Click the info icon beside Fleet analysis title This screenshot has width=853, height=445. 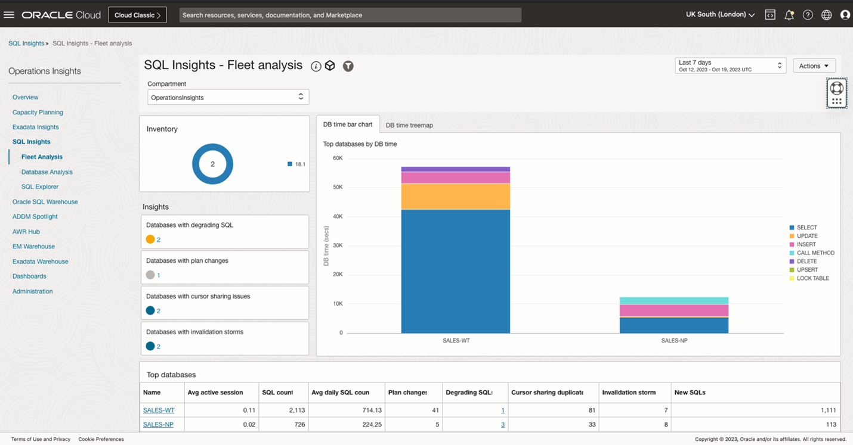coord(316,66)
